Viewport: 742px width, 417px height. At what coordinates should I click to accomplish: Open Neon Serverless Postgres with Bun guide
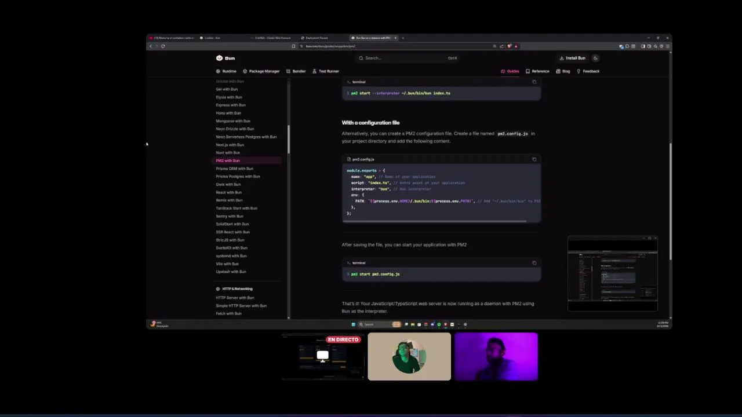[246, 137]
